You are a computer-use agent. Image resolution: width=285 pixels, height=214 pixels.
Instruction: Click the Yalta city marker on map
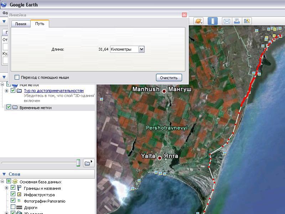click(160, 158)
